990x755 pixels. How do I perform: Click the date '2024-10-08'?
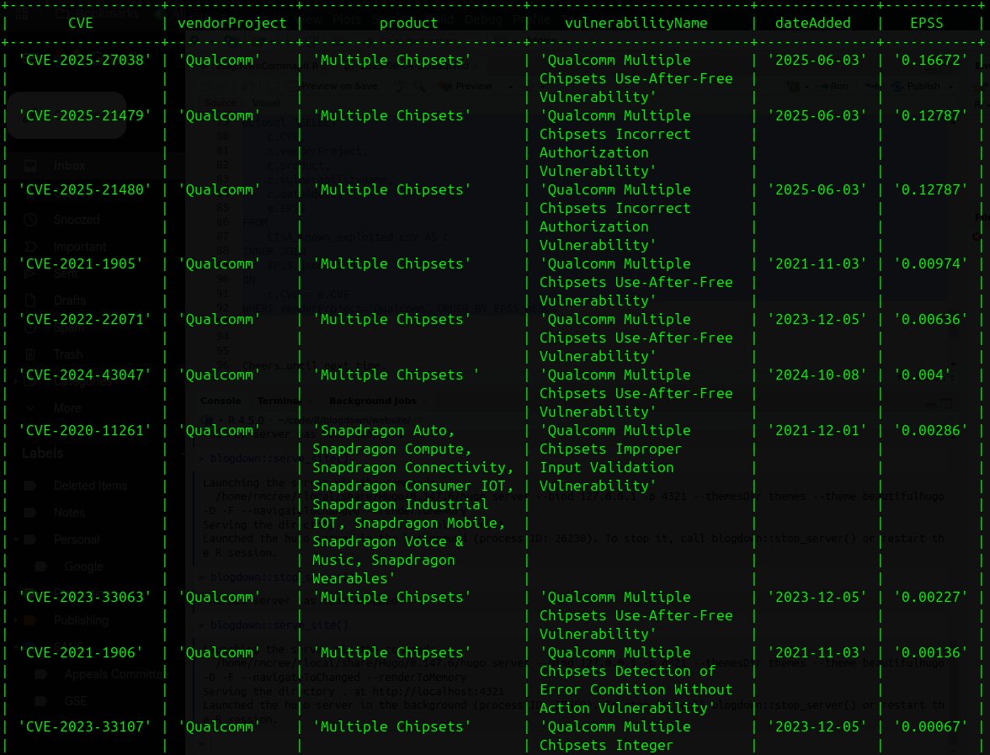[817, 375]
